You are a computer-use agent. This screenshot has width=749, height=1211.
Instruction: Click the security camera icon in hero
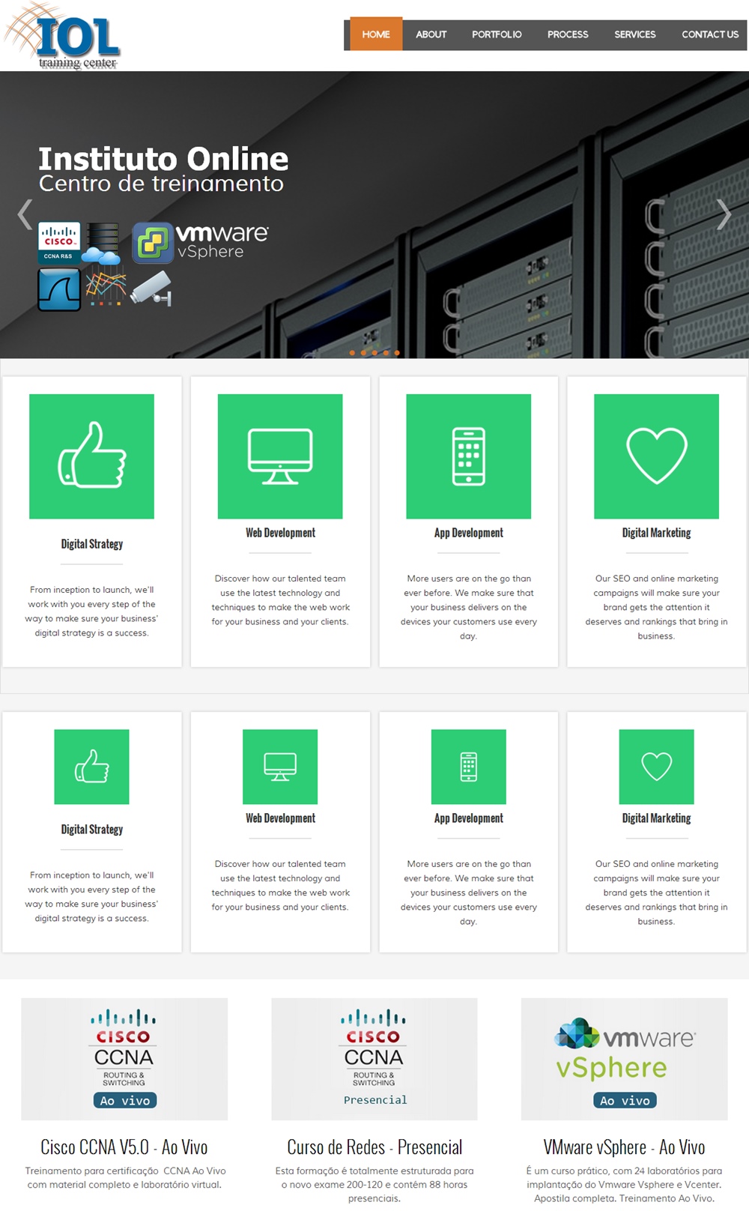pos(152,289)
